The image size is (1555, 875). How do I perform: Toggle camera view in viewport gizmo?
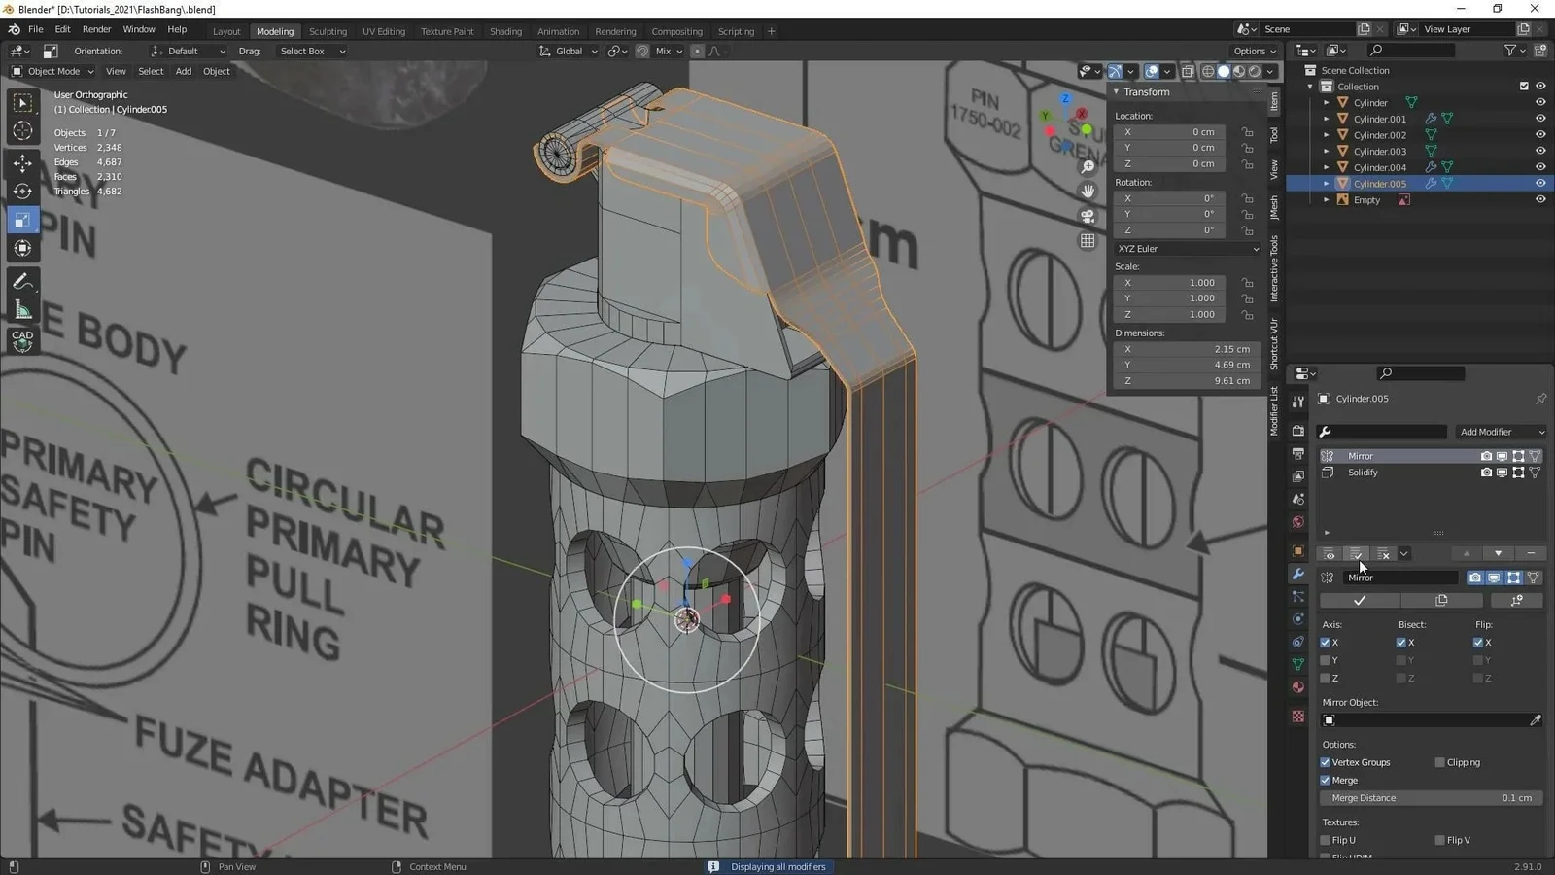[1088, 216]
